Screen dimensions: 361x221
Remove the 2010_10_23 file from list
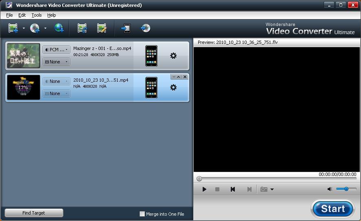[x=185, y=77]
